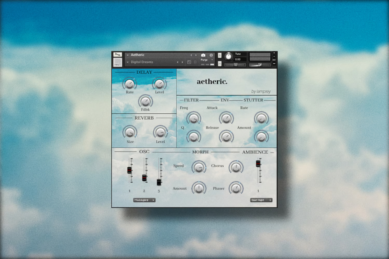Click the Stutter Rate knob
389x259 pixels.
[261, 118]
